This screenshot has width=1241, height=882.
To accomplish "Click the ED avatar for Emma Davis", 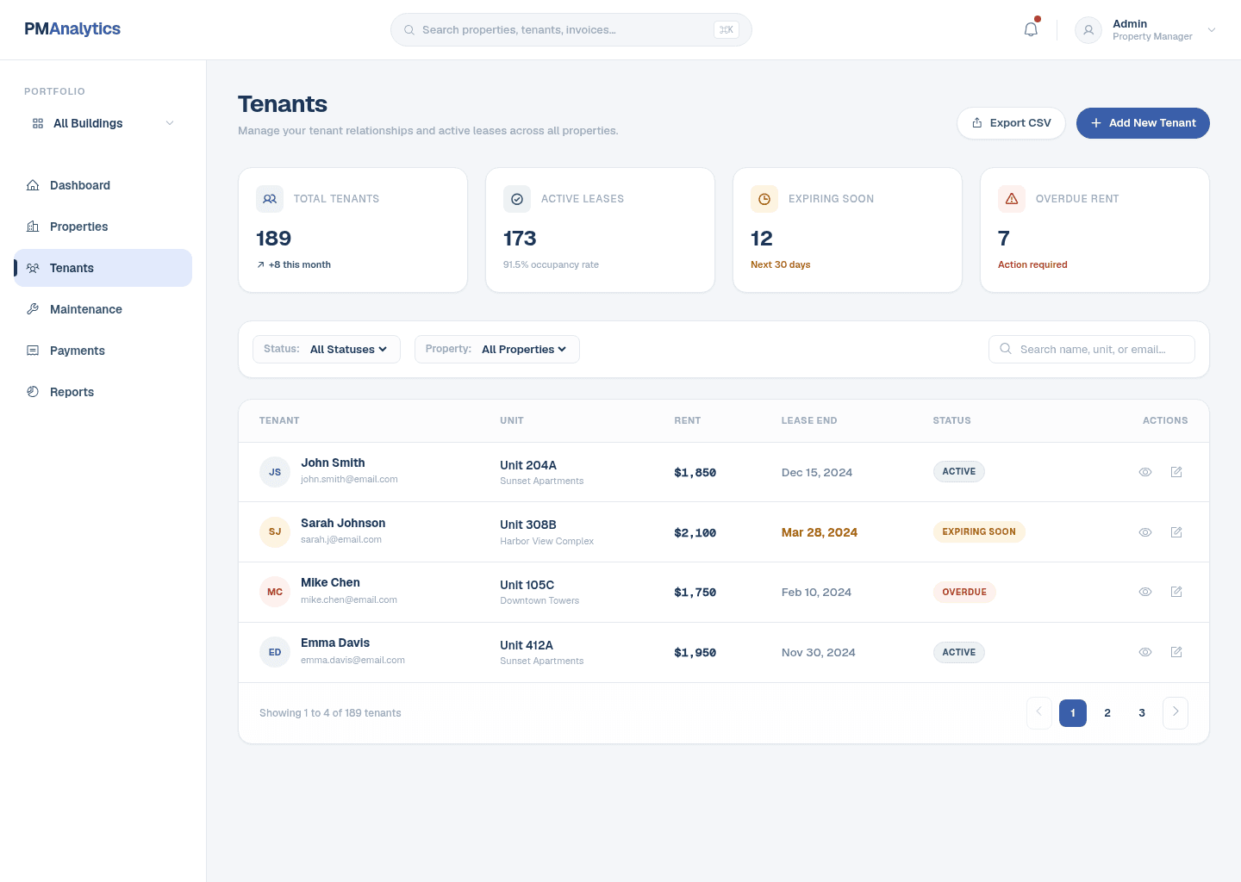I will pyautogui.click(x=275, y=652).
